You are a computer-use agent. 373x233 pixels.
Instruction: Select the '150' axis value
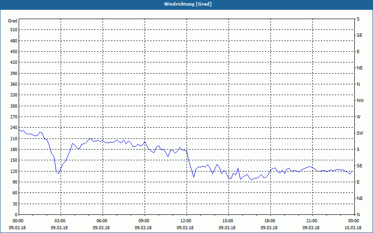(14, 160)
